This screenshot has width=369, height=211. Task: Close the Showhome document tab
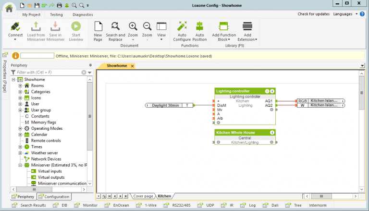[x=132, y=65]
